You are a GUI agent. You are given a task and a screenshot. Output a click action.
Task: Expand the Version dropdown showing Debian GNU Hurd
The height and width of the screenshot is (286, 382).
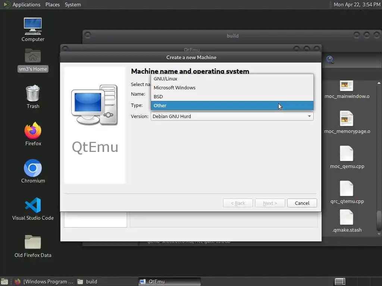click(232, 116)
